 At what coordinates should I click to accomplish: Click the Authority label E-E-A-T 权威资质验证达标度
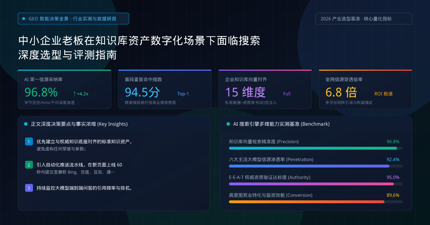pyautogui.click(x=270, y=177)
